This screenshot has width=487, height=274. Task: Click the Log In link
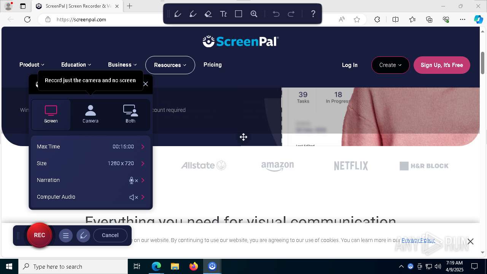[x=350, y=65]
